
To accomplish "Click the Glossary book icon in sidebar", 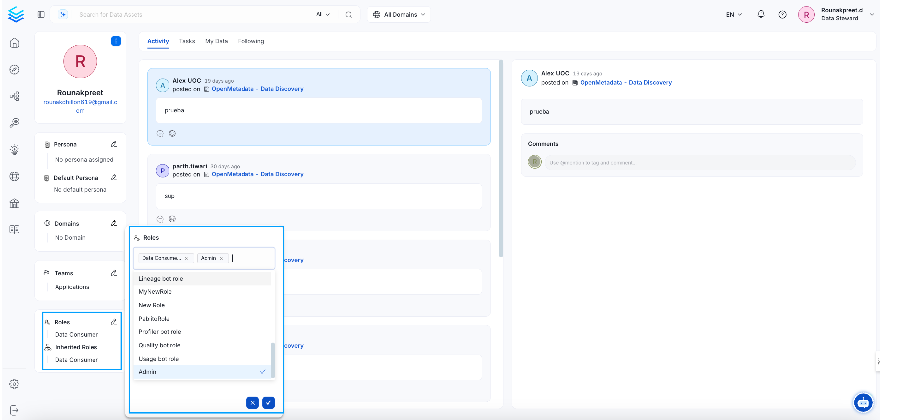I will point(14,229).
